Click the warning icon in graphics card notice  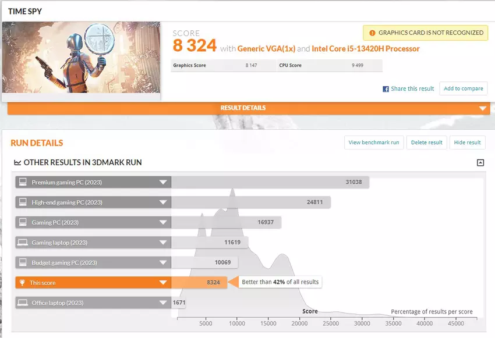(x=371, y=33)
